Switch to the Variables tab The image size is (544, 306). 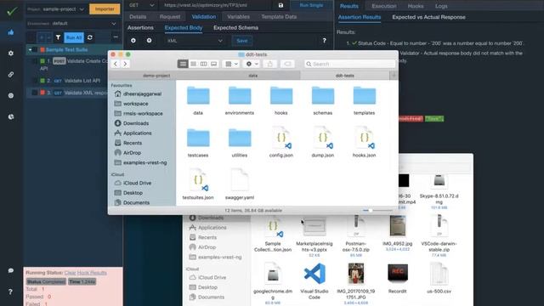[x=238, y=17]
